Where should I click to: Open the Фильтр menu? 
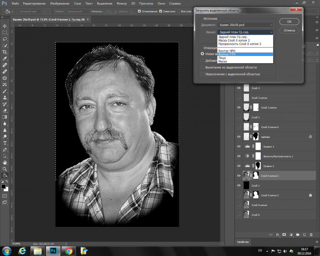pos(122,4)
